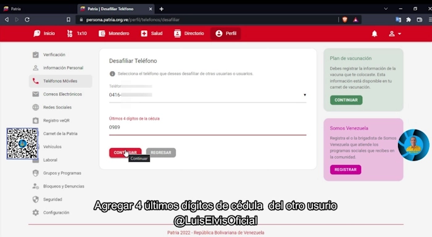This screenshot has width=432, height=237.
Task: Close the Desafiliar Teléfono tab
Action: point(151,9)
